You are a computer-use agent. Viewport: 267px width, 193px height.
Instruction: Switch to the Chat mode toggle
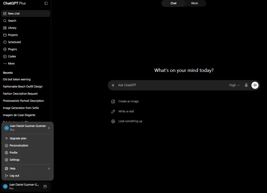point(173,3)
